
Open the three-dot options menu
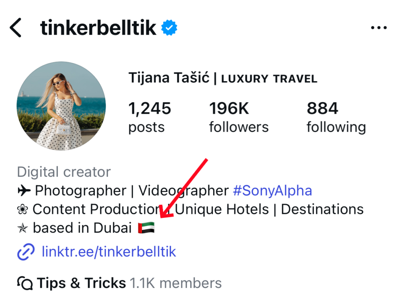tap(379, 28)
